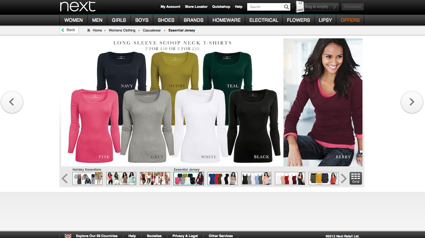Screen dimensions: 425x238
Task: Click the right chevron beside the Grid button
Action: 344,178
